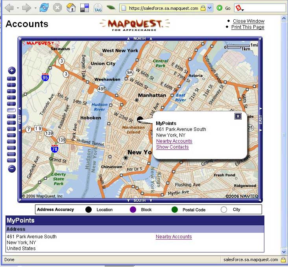The height and width of the screenshot is (267, 288).
Task: Click the URL address field
Action: pyautogui.click(x=163, y=8)
